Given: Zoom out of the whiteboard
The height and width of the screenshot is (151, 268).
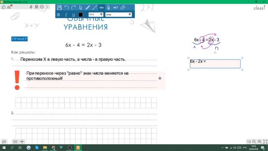Looking at the screenshot, I should [254, 142].
